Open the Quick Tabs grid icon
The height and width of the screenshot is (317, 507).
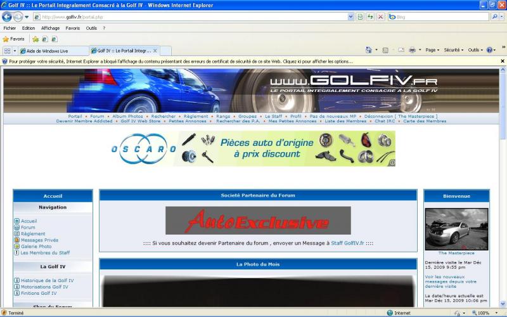tap(7, 51)
